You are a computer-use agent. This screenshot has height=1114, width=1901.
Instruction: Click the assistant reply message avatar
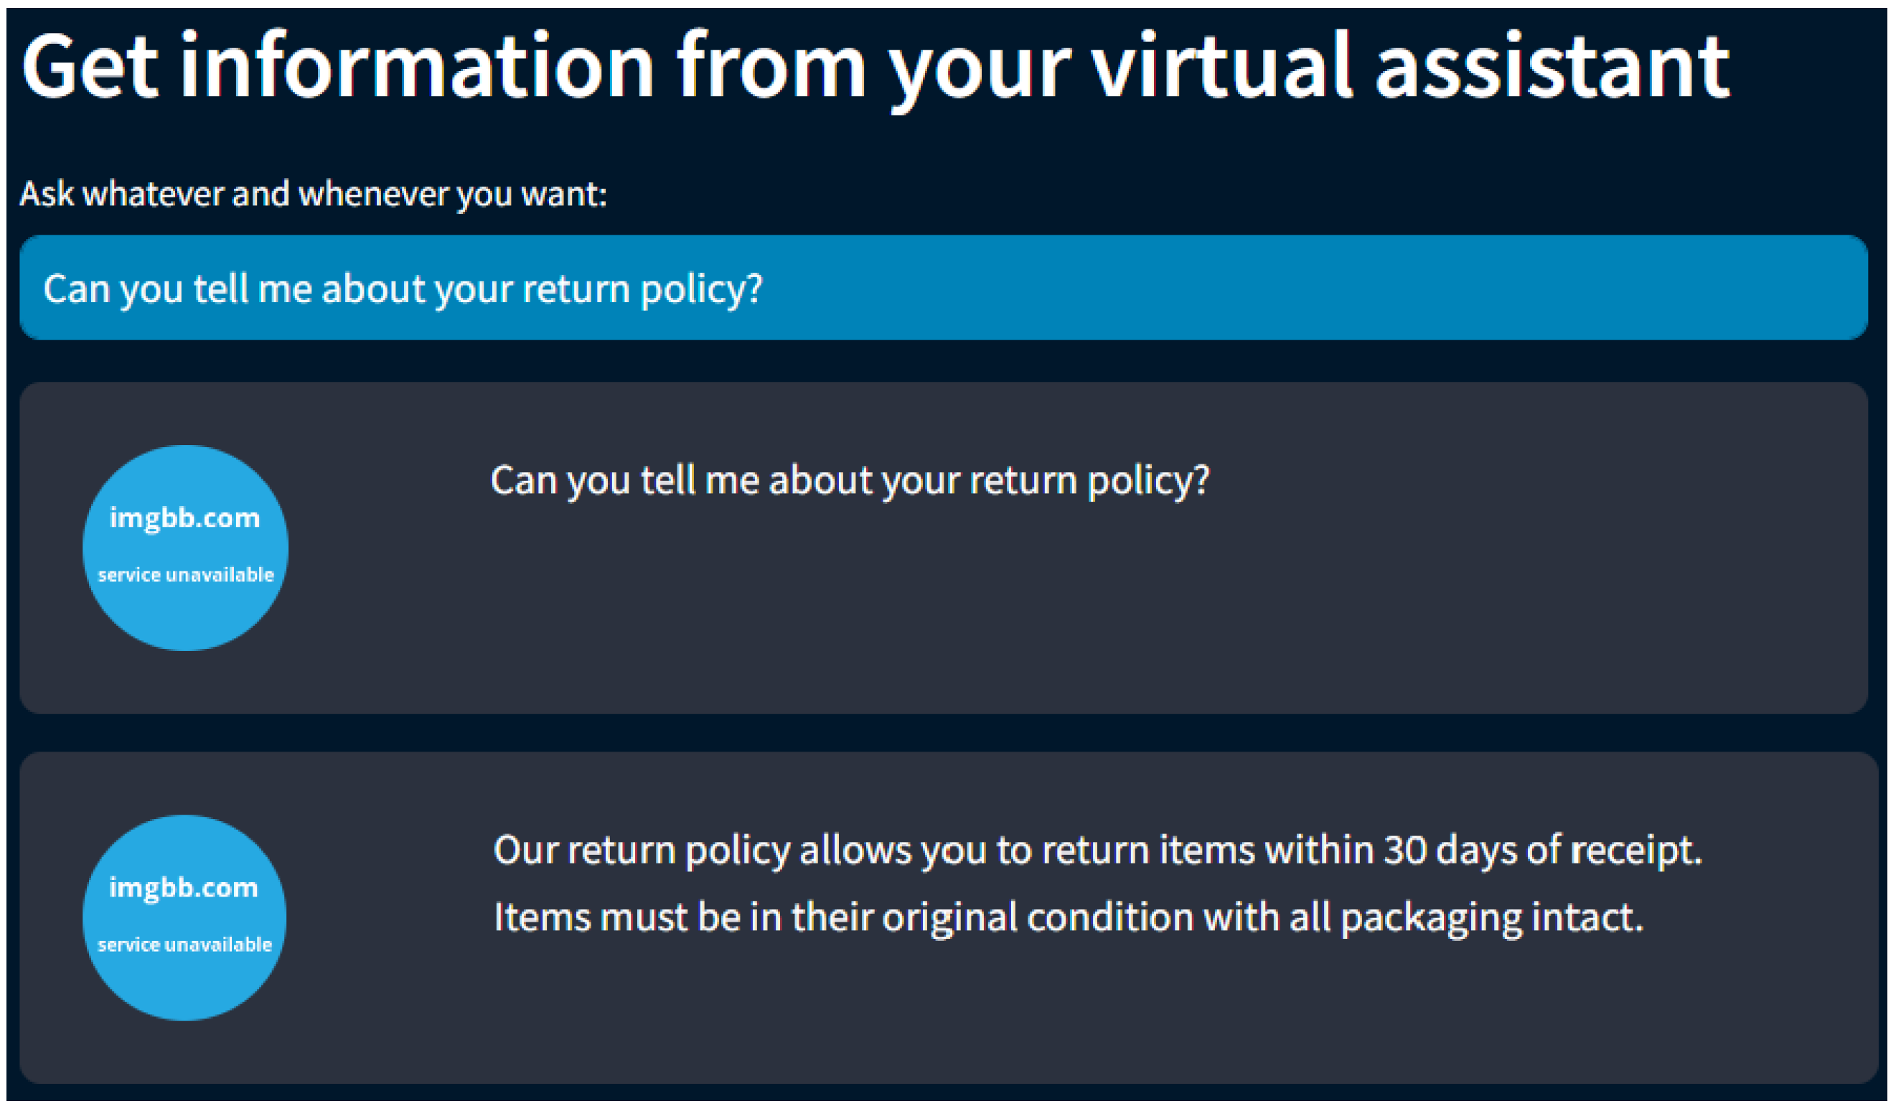[x=185, y=919]
